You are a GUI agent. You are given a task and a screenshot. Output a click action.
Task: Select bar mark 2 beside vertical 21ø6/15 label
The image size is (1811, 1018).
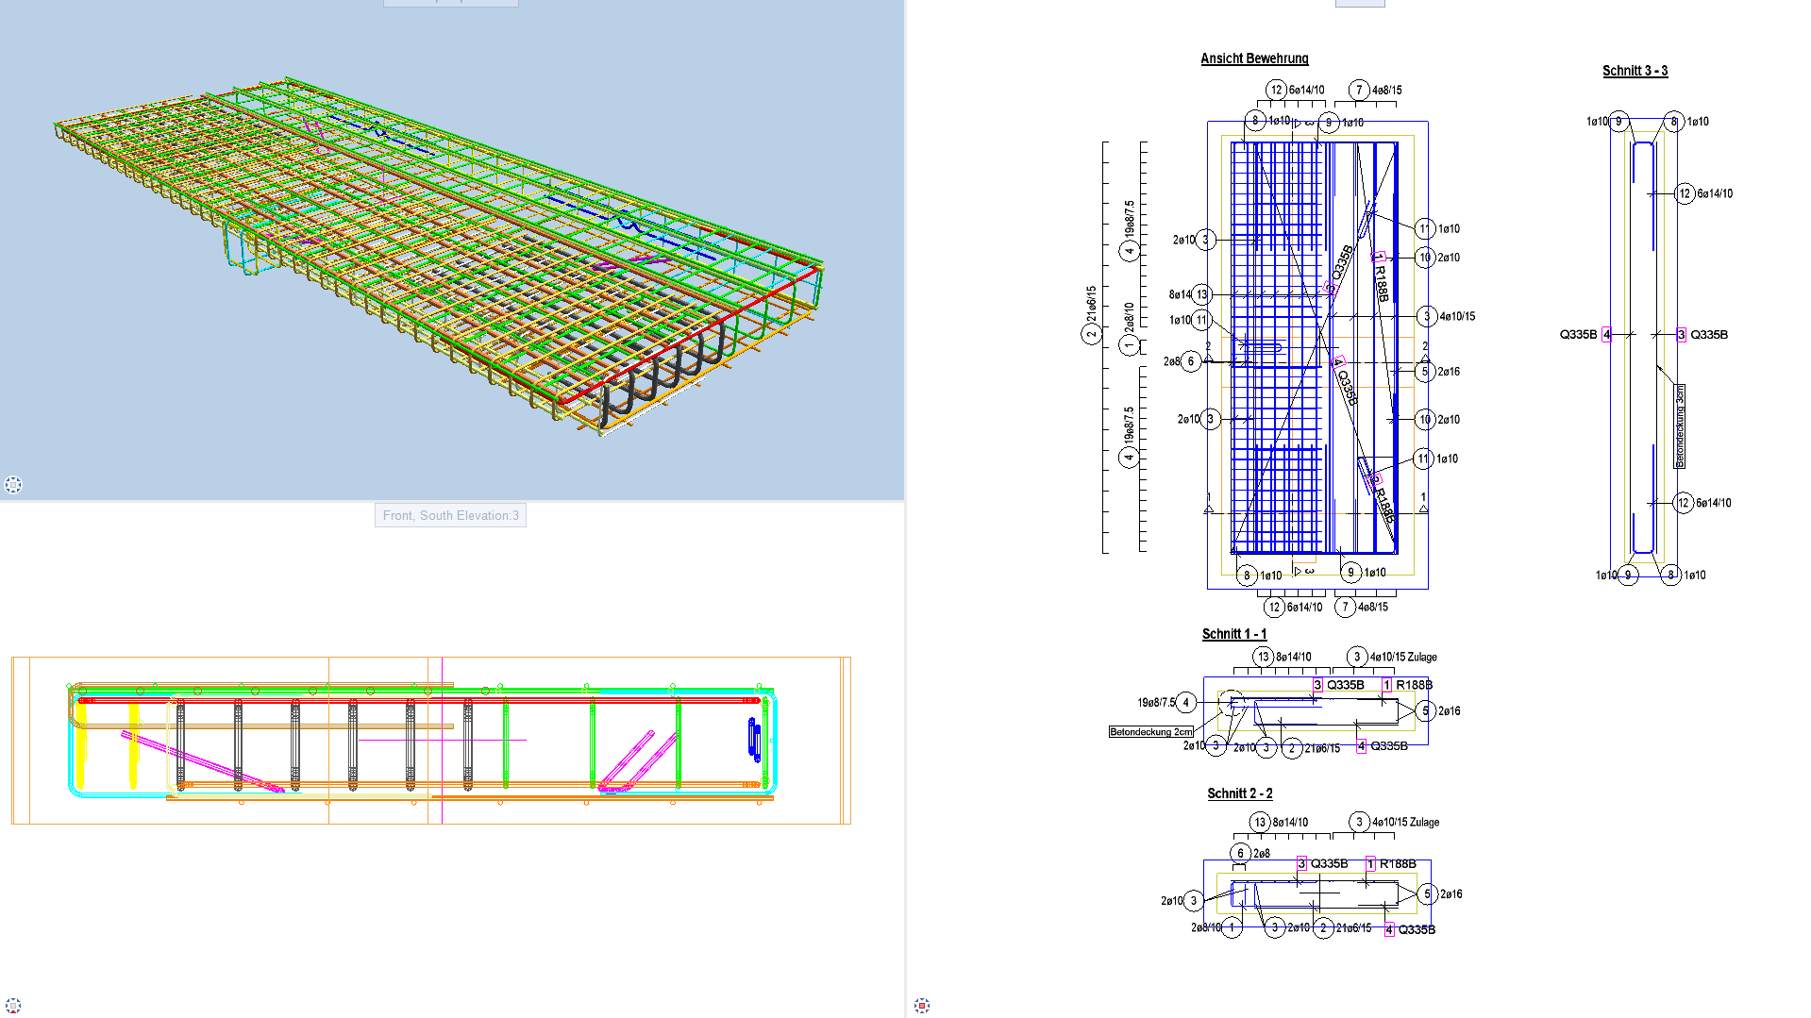(x=1092, y=334)
